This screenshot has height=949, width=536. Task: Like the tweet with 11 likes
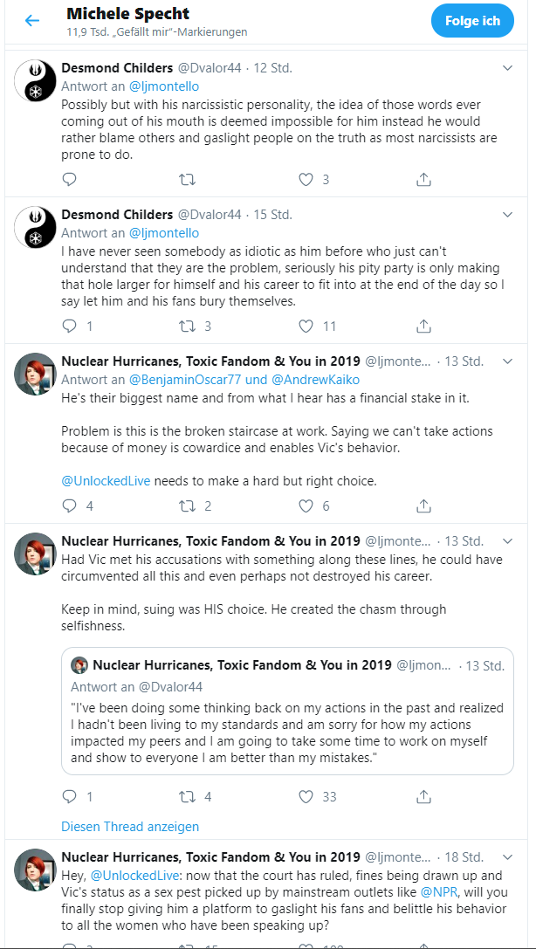tap(306, 327)
